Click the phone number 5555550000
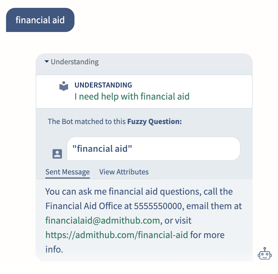 tap(158, 206)
